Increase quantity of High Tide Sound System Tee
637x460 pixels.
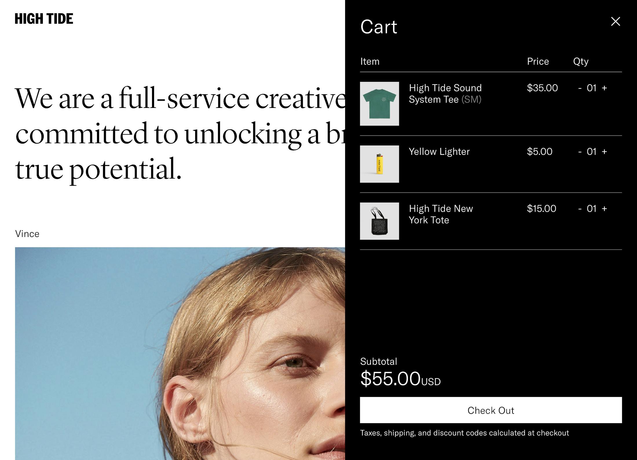coord(604,88)
